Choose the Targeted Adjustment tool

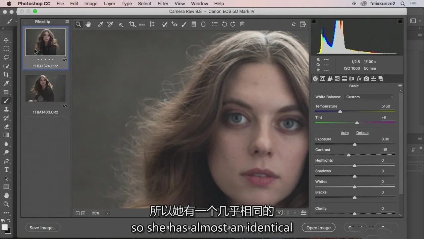120,24
